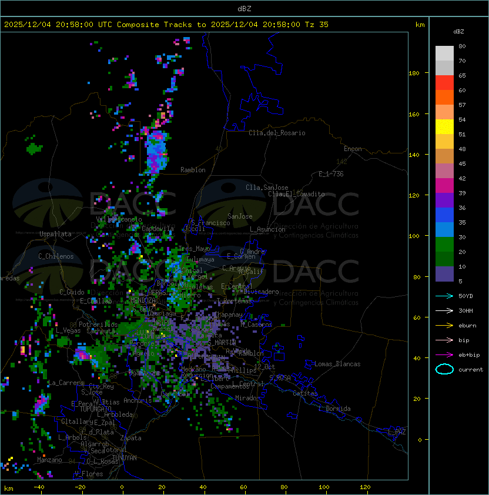Click the 'L_Dormida' map label
This screenshot has height=495, width=489.
(334, 409)
